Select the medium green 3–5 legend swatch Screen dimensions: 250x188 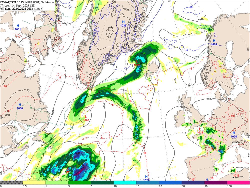(79, 182)
